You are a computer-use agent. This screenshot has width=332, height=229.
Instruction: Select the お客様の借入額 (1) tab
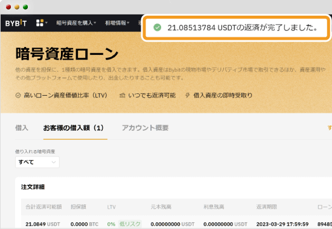[74, 128]
